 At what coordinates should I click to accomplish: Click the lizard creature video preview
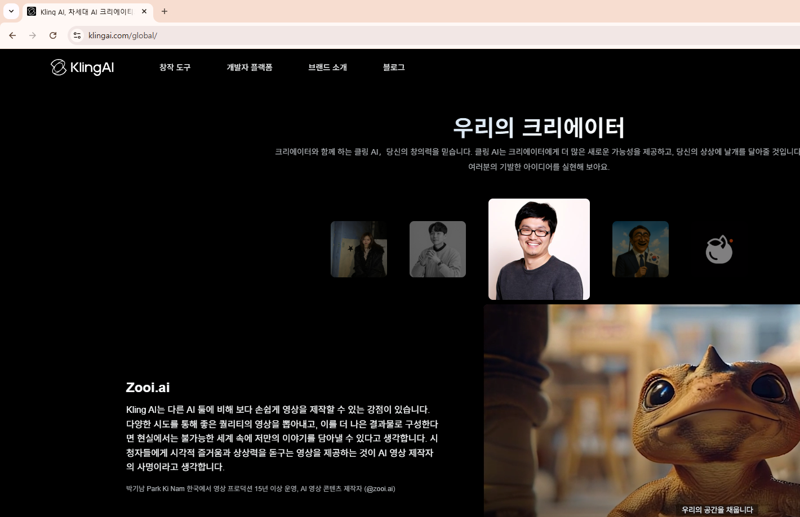pyautogui.click(x=642, y=411)
